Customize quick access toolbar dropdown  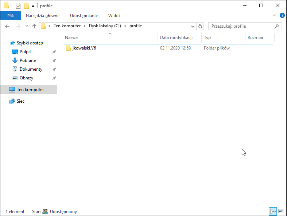tap(33, 6)
